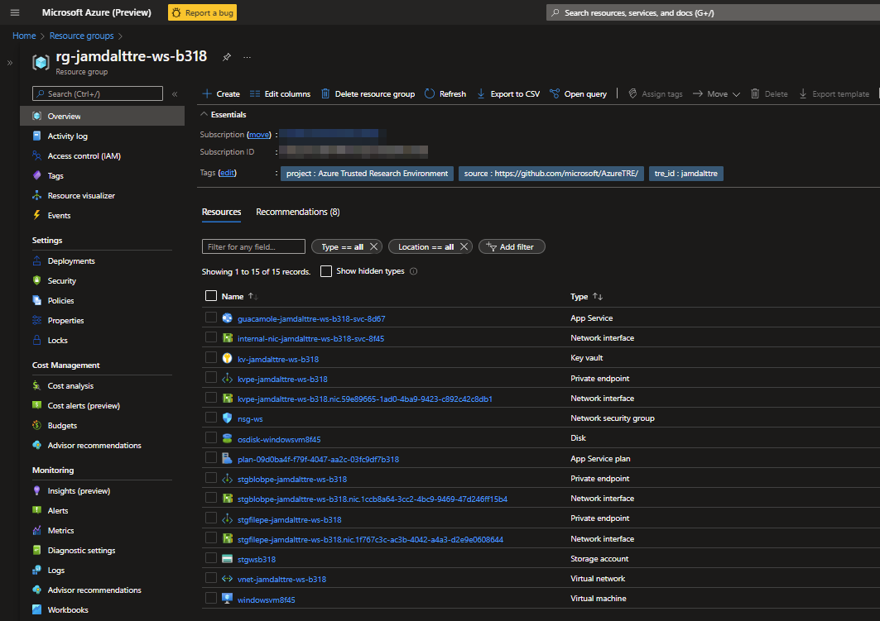
Task: Click the Delete resource group trash icon
Action: 325,94
